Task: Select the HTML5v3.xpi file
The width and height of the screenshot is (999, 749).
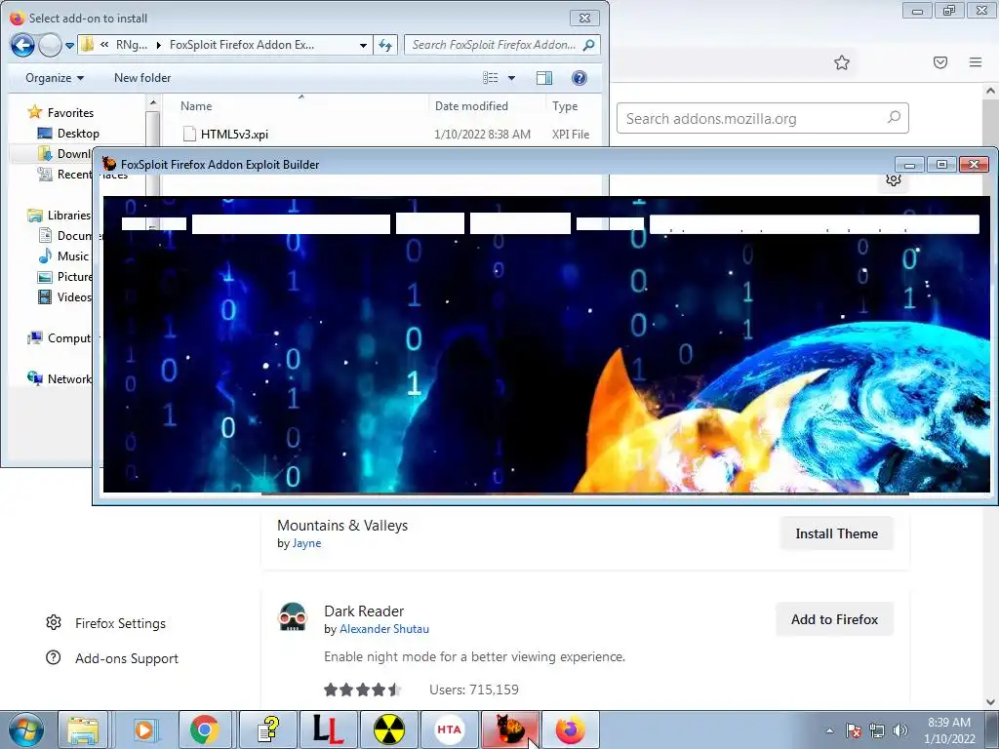Action: coord(234,135)
